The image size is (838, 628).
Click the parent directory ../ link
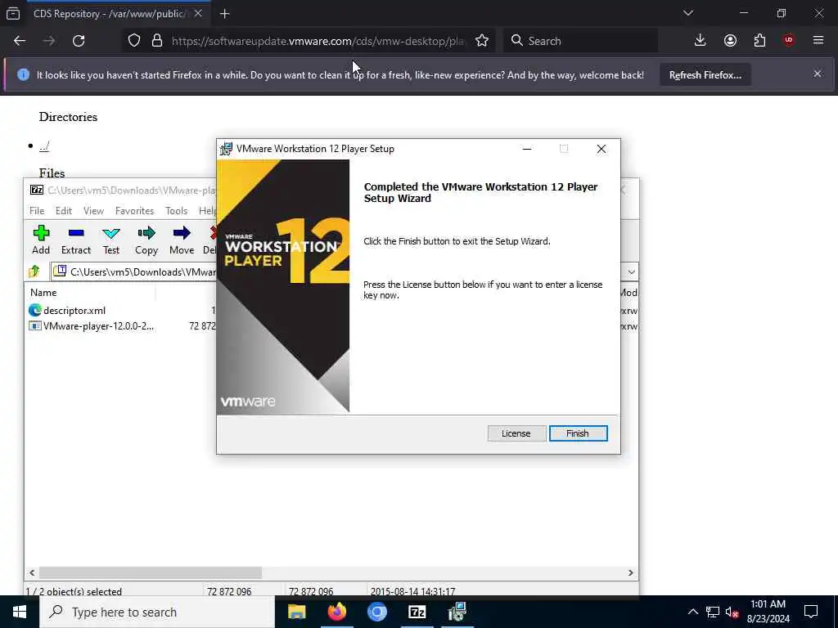pyautogui.click(x=44, y=146)
